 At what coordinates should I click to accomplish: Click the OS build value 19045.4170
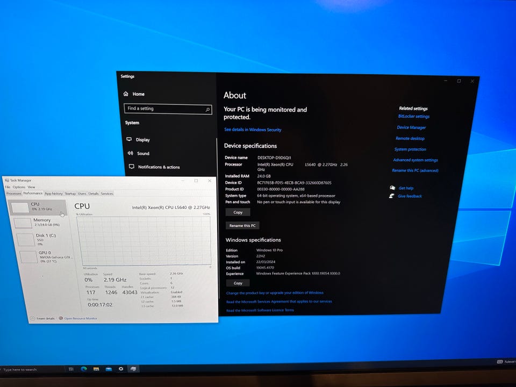point(265,268)
